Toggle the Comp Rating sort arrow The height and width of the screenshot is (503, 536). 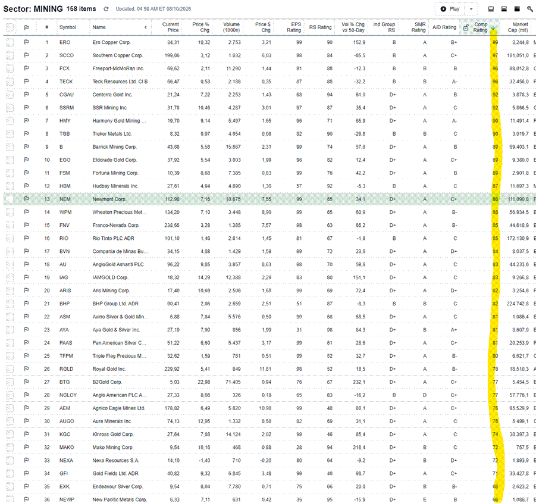tap(493, 28)
